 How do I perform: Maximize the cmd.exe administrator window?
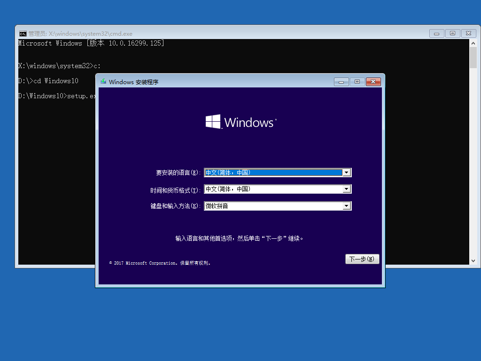452,33
